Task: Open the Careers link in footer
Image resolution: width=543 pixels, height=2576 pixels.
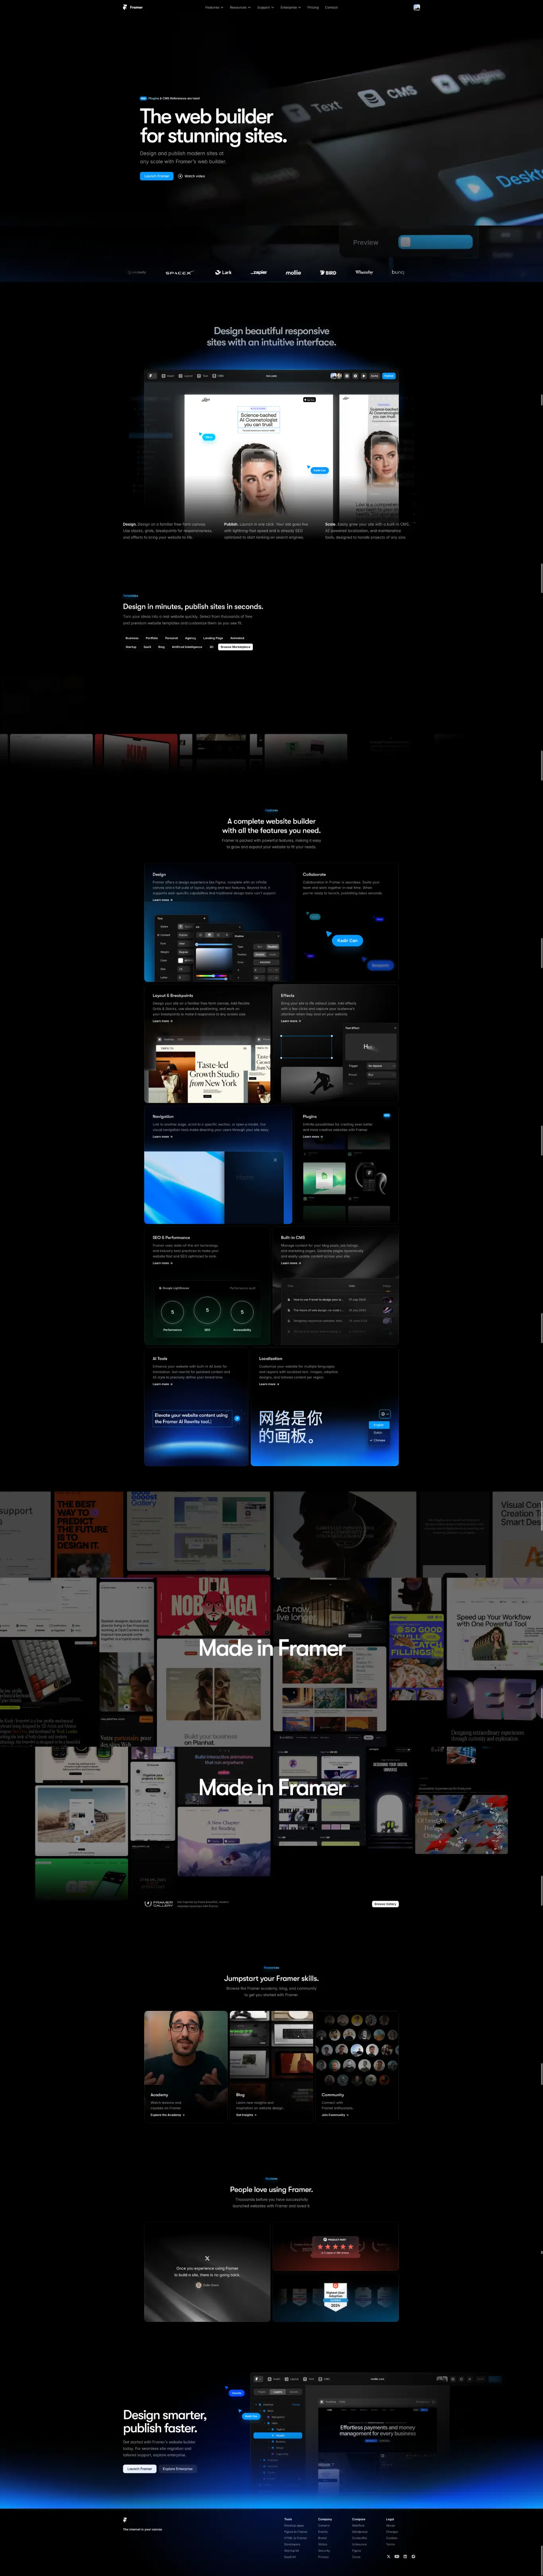Action: [x=324, y=2525]
